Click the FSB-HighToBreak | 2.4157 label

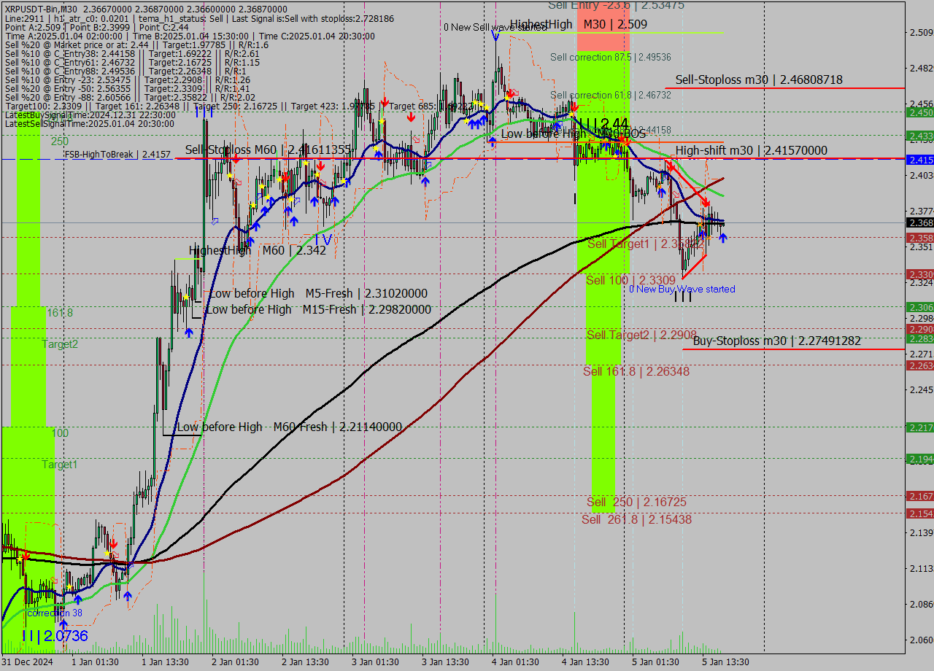[117, 155]
